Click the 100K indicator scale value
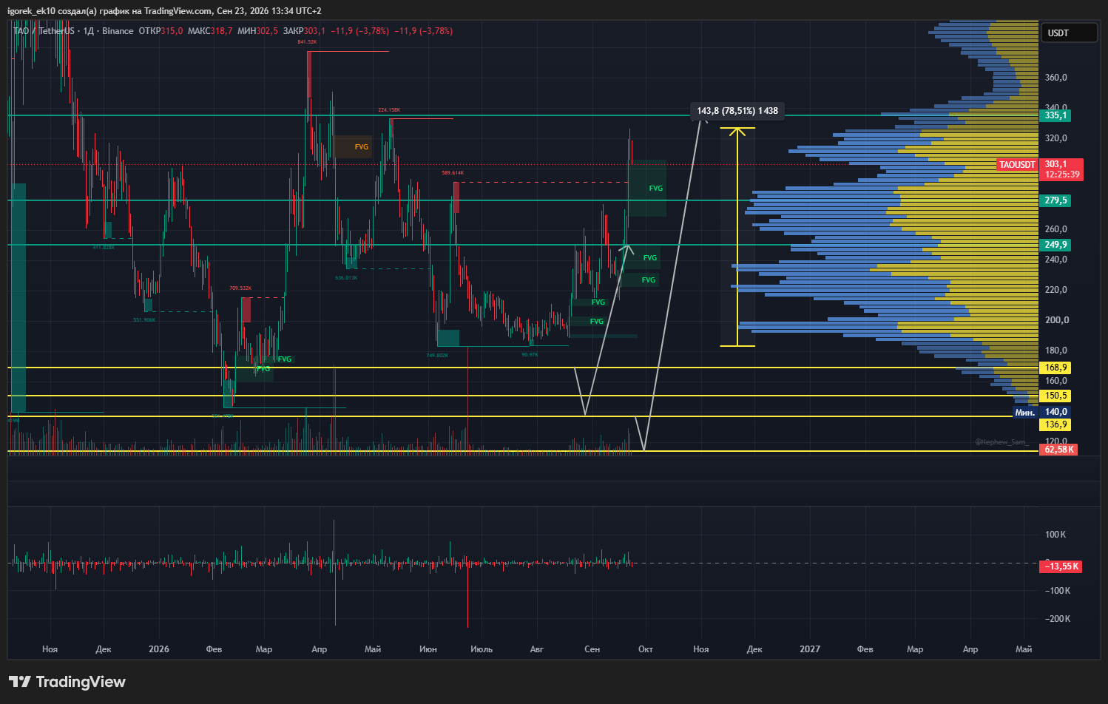Image resolution: width=1108 pixels, height=704 pixels. [x=1055, y=535]
